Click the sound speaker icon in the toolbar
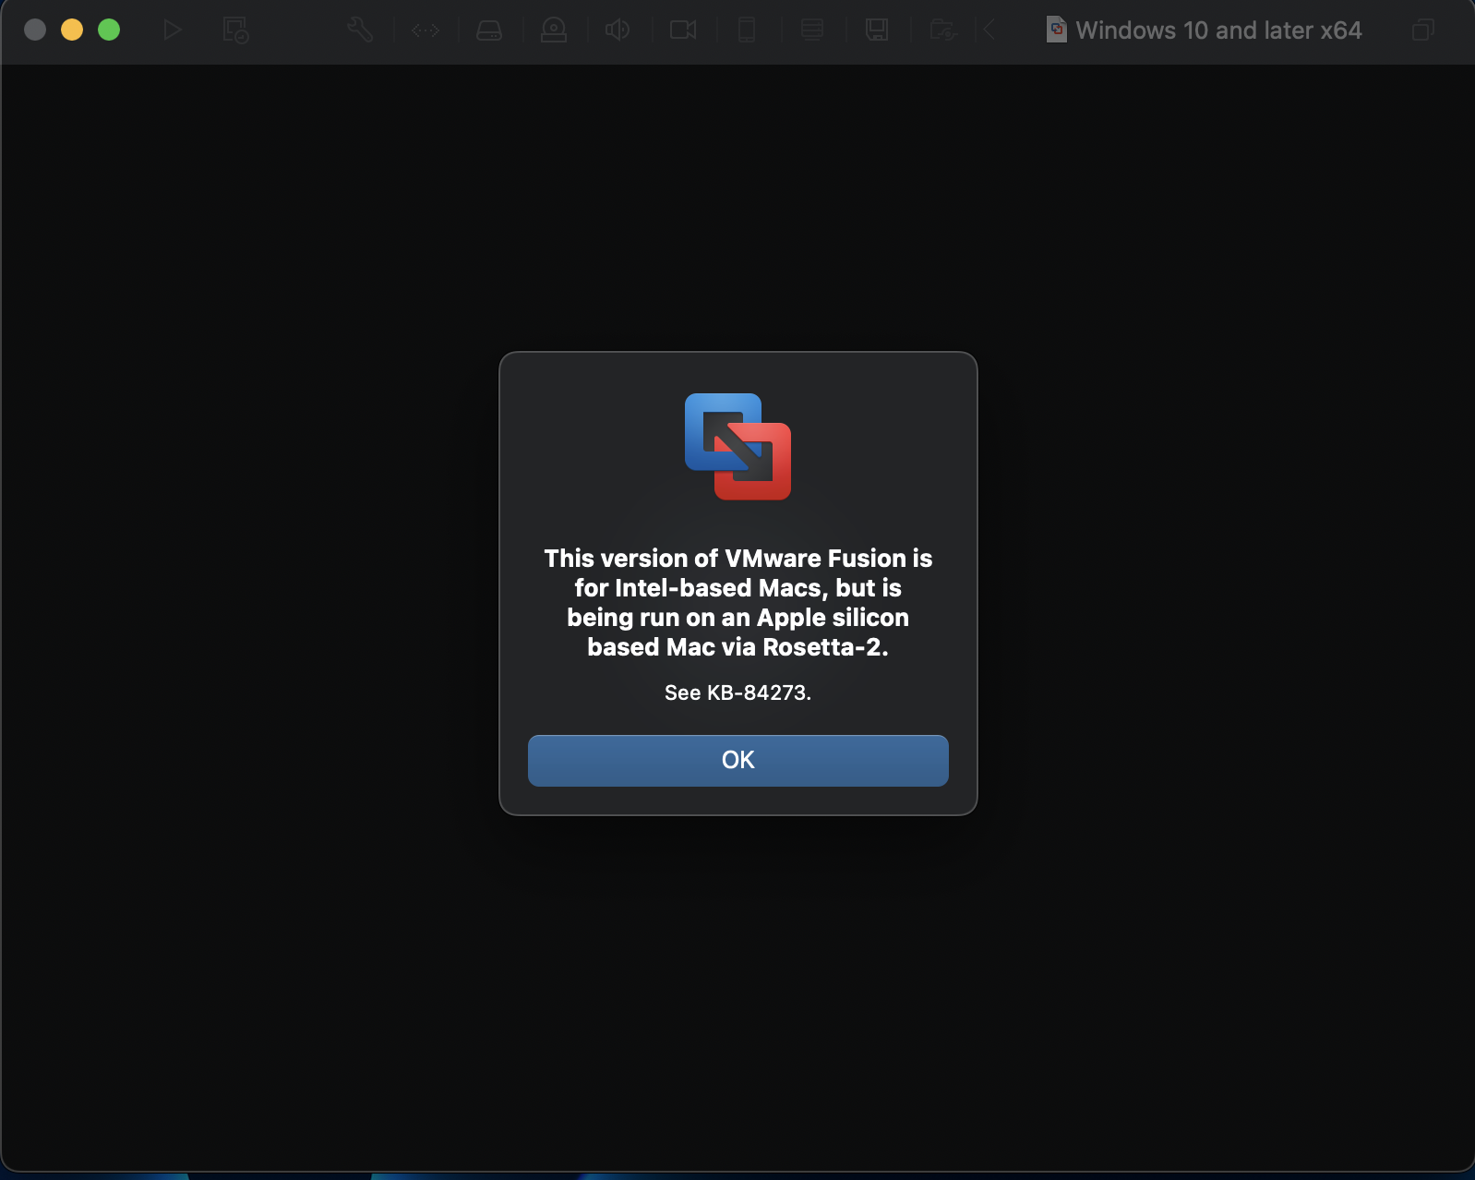The image size is (1475, 1180). pyautogui.click(x=618, y=30)
